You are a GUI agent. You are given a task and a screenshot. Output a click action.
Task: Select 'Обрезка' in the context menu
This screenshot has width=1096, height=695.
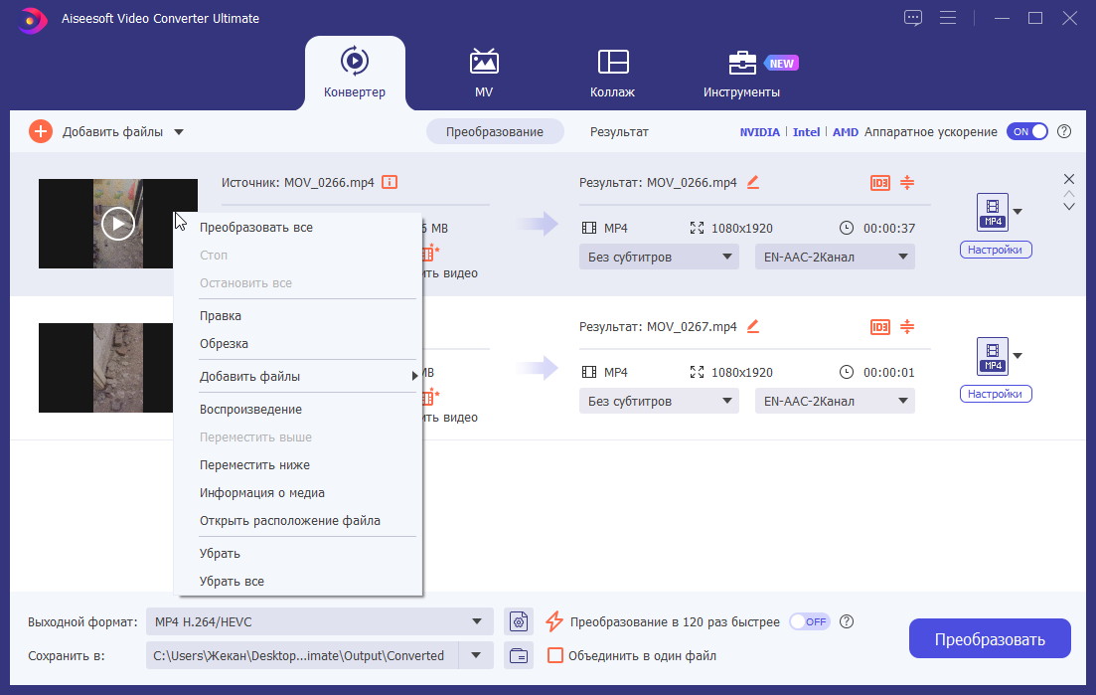point(224,343)
